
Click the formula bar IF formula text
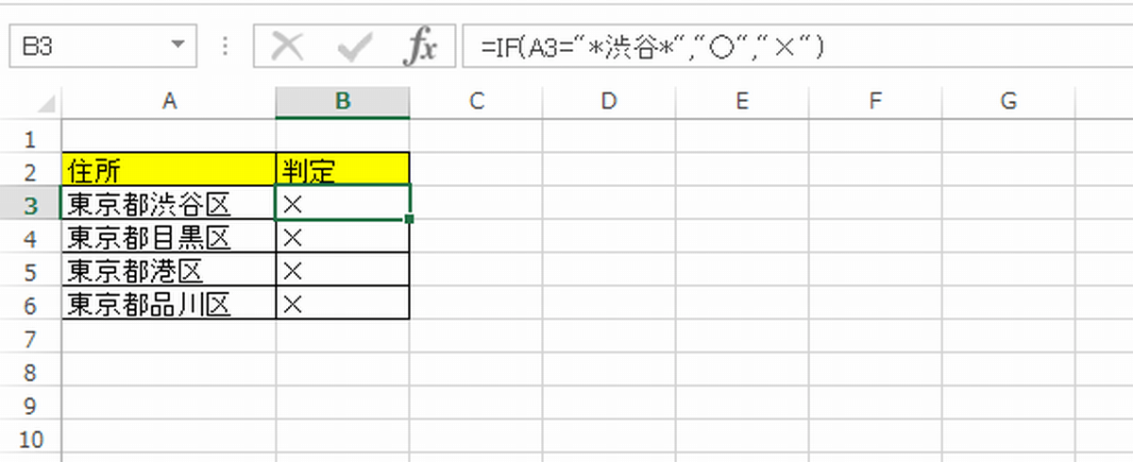[x=651, y=47]
